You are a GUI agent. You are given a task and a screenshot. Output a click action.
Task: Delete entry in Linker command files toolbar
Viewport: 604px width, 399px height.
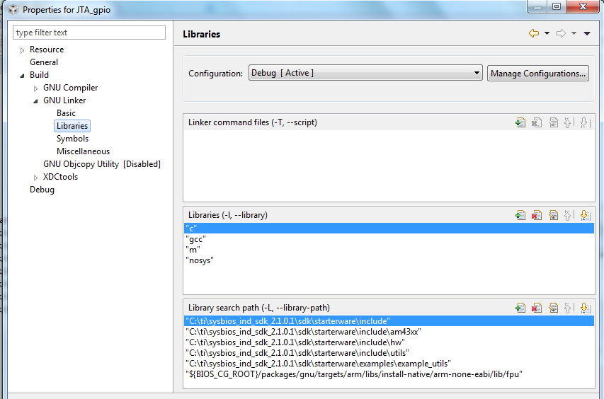point(537,122)
